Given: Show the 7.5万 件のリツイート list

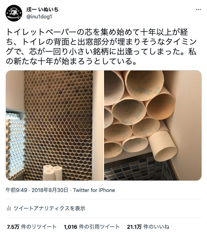Looking at the screenshot, I should pos(32,227).
